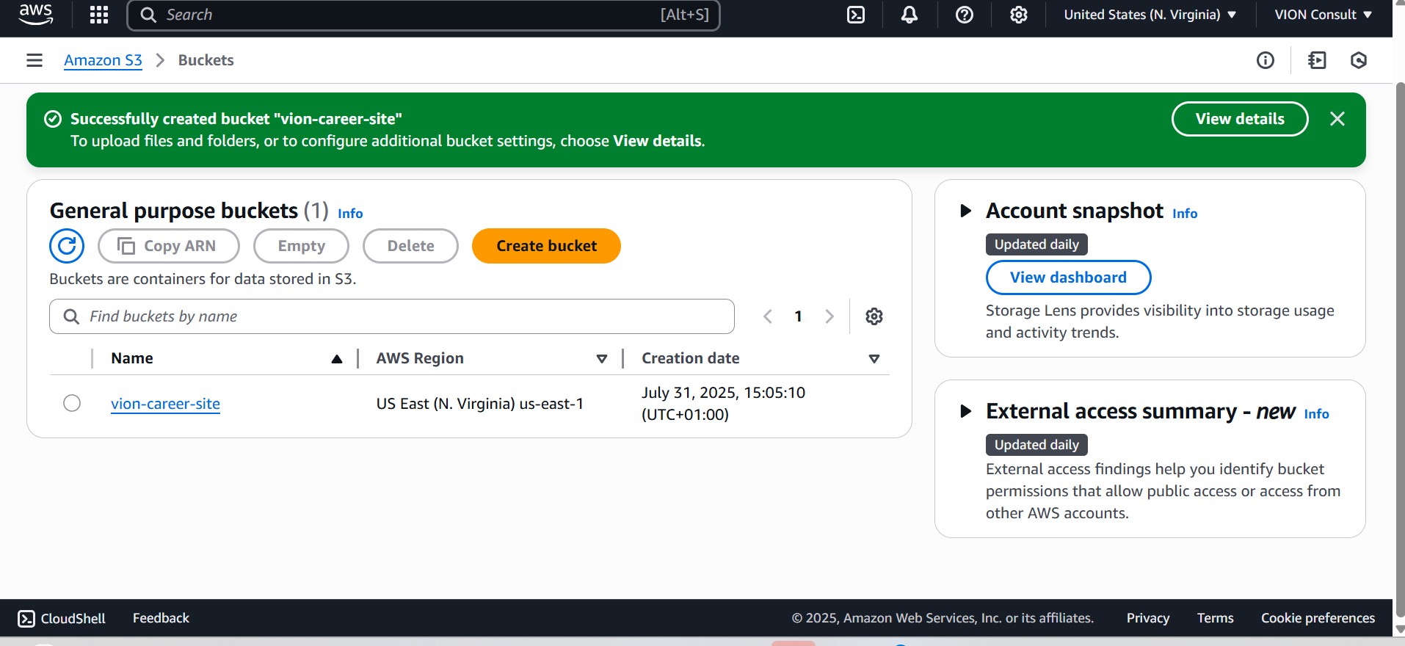Toggle the hamburger side navigation menu

point(35,60)
